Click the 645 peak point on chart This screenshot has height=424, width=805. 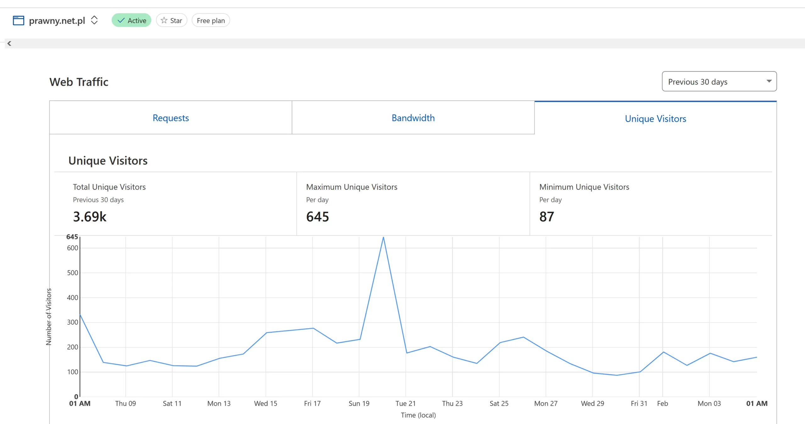[383, 237]
